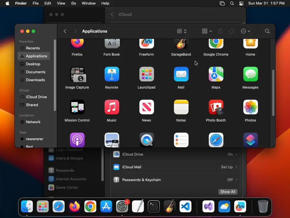Viewport: 290px width, 218px height.
Task: Click the Finder search magnifier icon
Action: pyautogui.click(x=267, y=31)
